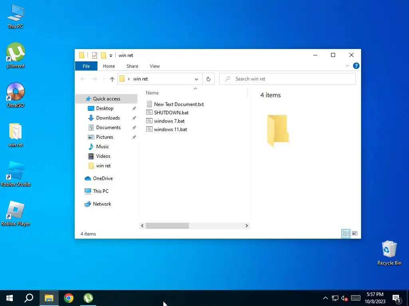Image resolution: width=409 pixels, height=306 pixels.
Task: Open recent locations dropdown arrow
Action: pos(104,79)
